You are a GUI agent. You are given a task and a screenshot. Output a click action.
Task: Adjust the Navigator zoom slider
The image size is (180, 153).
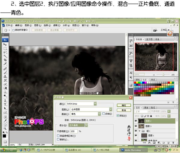point(163,74)
